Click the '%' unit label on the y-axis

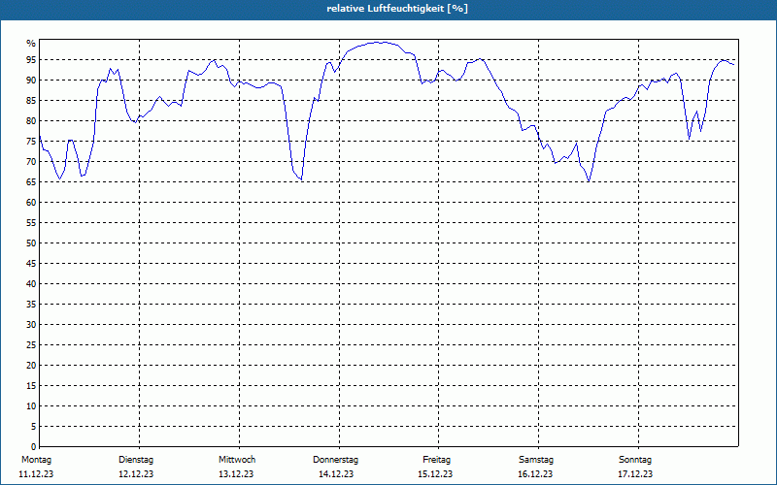(x=31, y=44)
